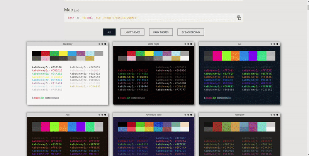
Task: Switch to the LIGHT THEMES filter
Action: tap(132, 32)
